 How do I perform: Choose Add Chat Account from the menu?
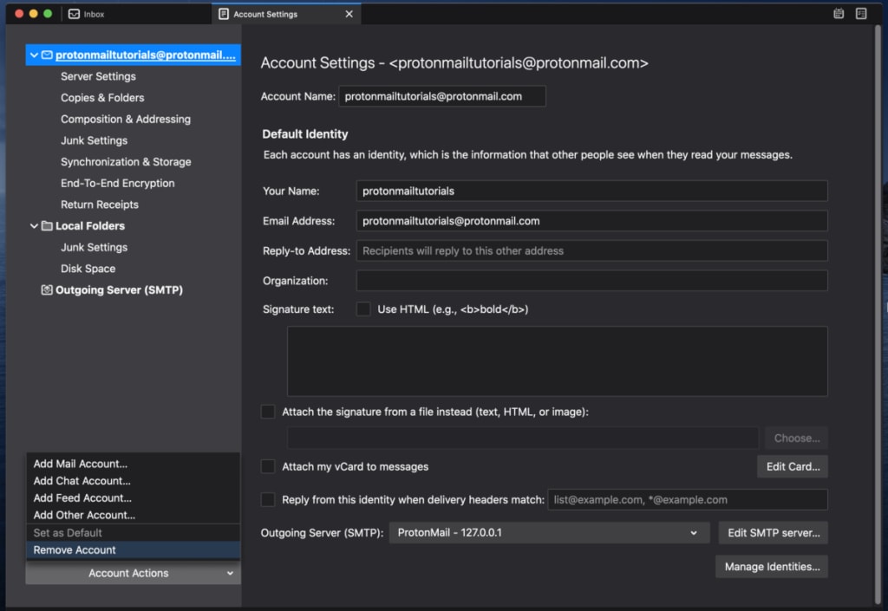tap(133, 480)
